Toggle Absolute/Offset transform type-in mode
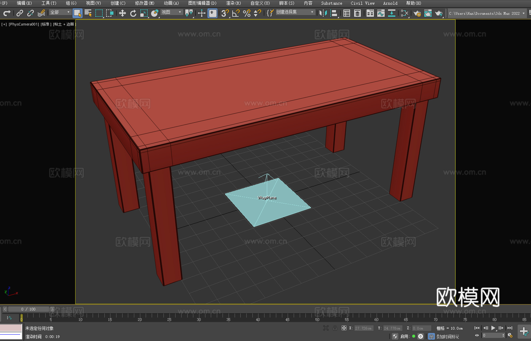Image resolution: width=531 pixels, height=341 pixels. click(344, 328)
